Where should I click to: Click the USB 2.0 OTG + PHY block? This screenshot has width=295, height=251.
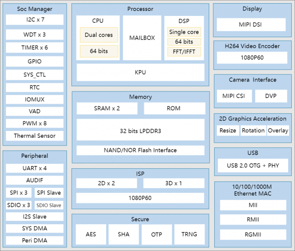(253, 166)
